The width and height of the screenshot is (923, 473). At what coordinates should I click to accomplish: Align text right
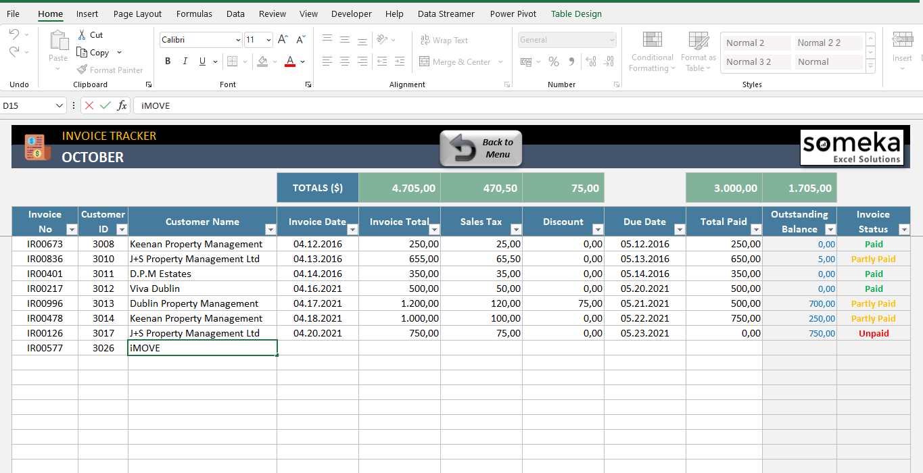(362, 61)
